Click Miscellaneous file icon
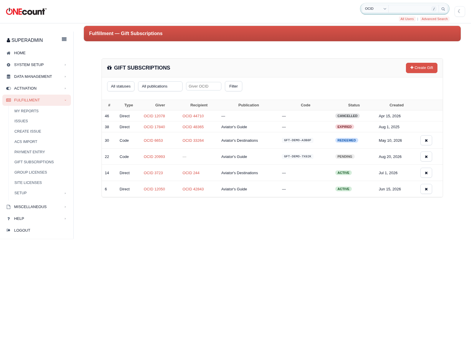The width and height of the screenshot is (471, 346). click(x=9, y=207)
